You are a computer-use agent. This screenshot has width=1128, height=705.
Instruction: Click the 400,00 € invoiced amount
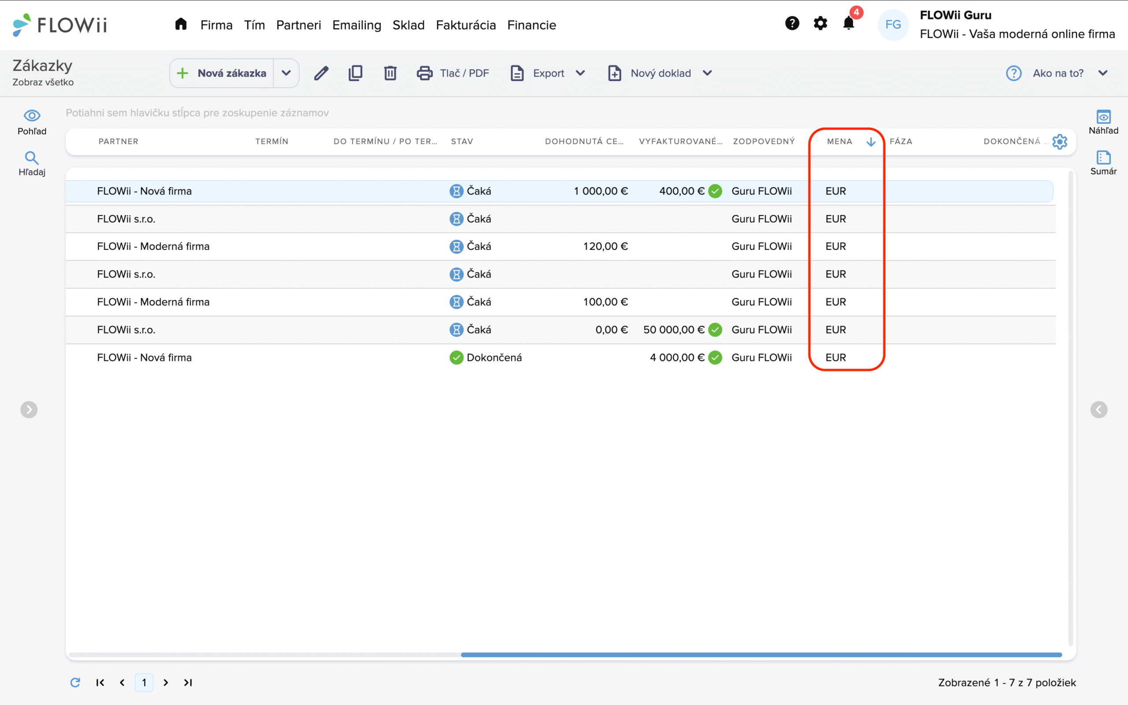tap(682, 191)
